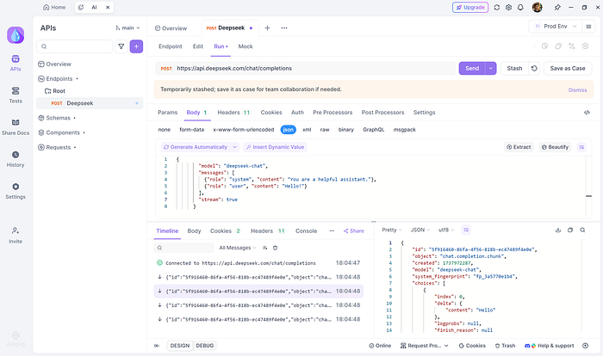Viewport: 603px width, 356px height.
Task: Open the Pretty format dropdown
Action: point(391,230)
